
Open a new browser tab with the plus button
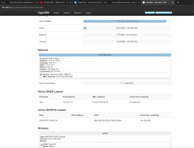pyautogui.click(x=178, y=2)
